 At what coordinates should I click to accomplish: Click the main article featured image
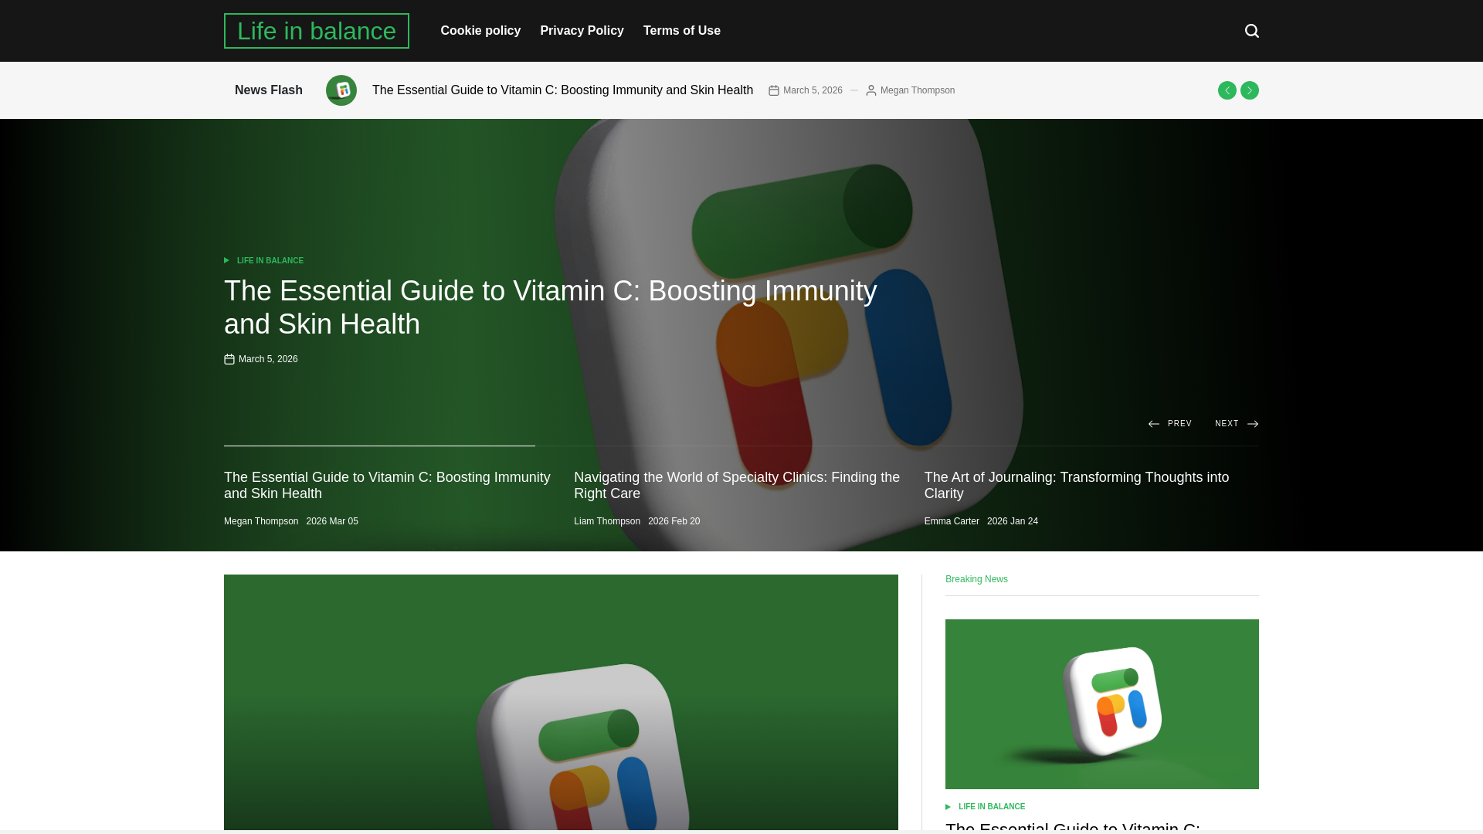point(561,701)
